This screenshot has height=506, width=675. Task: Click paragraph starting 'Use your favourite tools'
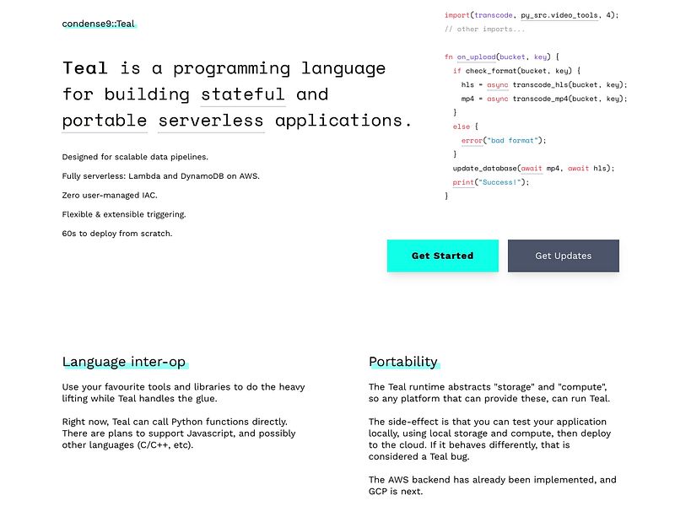coord(183,393)
